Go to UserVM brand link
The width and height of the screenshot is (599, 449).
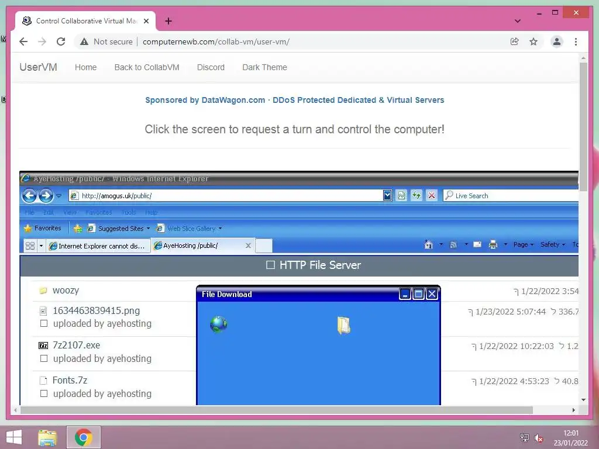(38, 67)
